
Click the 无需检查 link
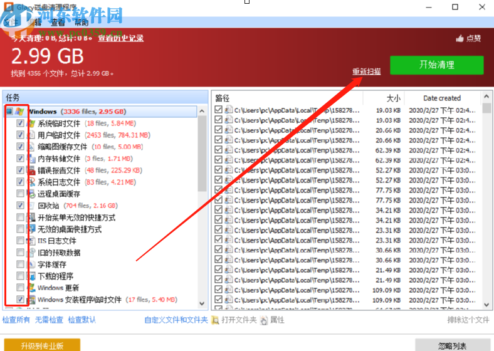point(49,320)
